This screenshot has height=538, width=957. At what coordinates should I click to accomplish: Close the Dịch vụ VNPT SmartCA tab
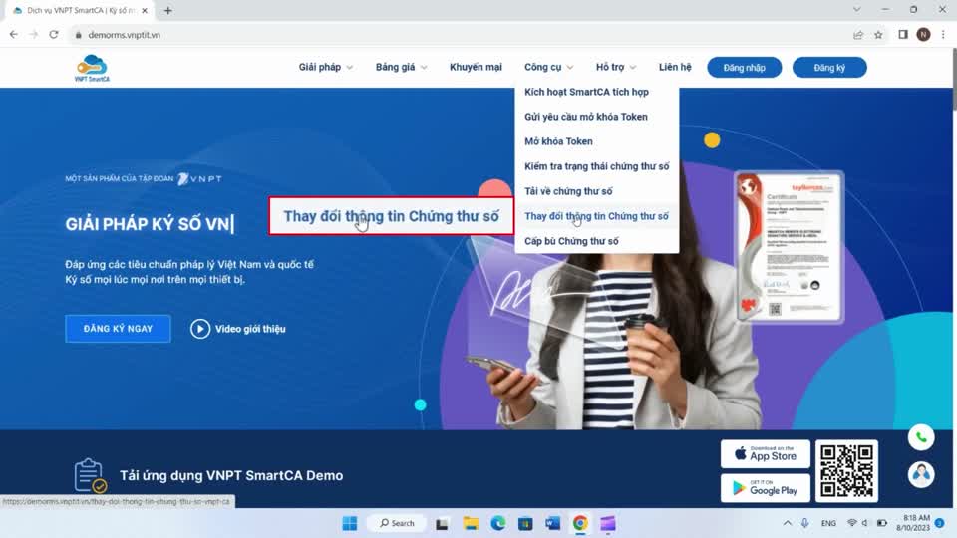pos(145,10)
